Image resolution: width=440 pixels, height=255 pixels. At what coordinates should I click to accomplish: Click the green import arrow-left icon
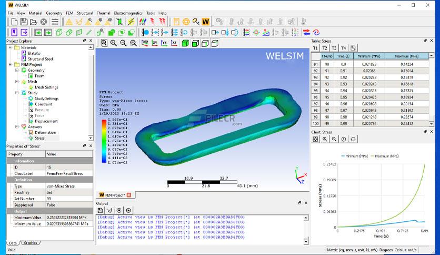[x=38, y=33]
